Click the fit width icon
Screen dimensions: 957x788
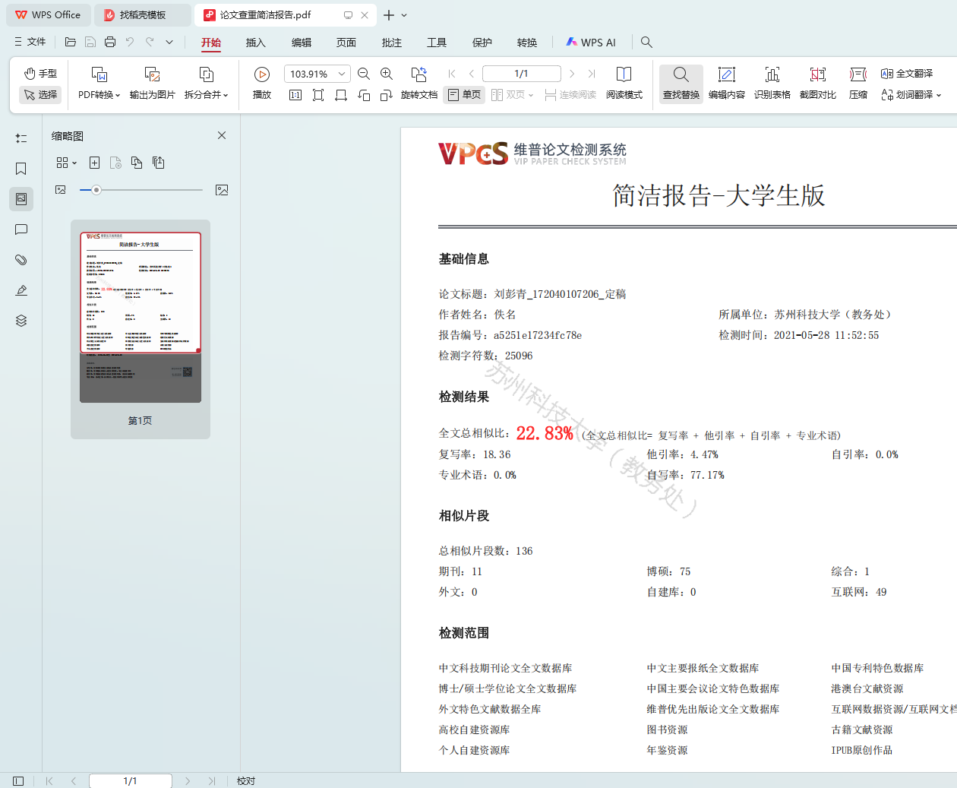pyautogui.click(x=341, y=95)
